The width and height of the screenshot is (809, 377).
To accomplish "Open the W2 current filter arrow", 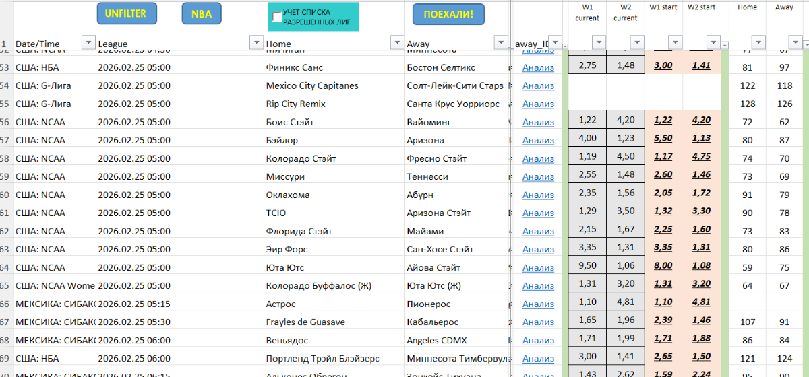I will click(636, 43).
